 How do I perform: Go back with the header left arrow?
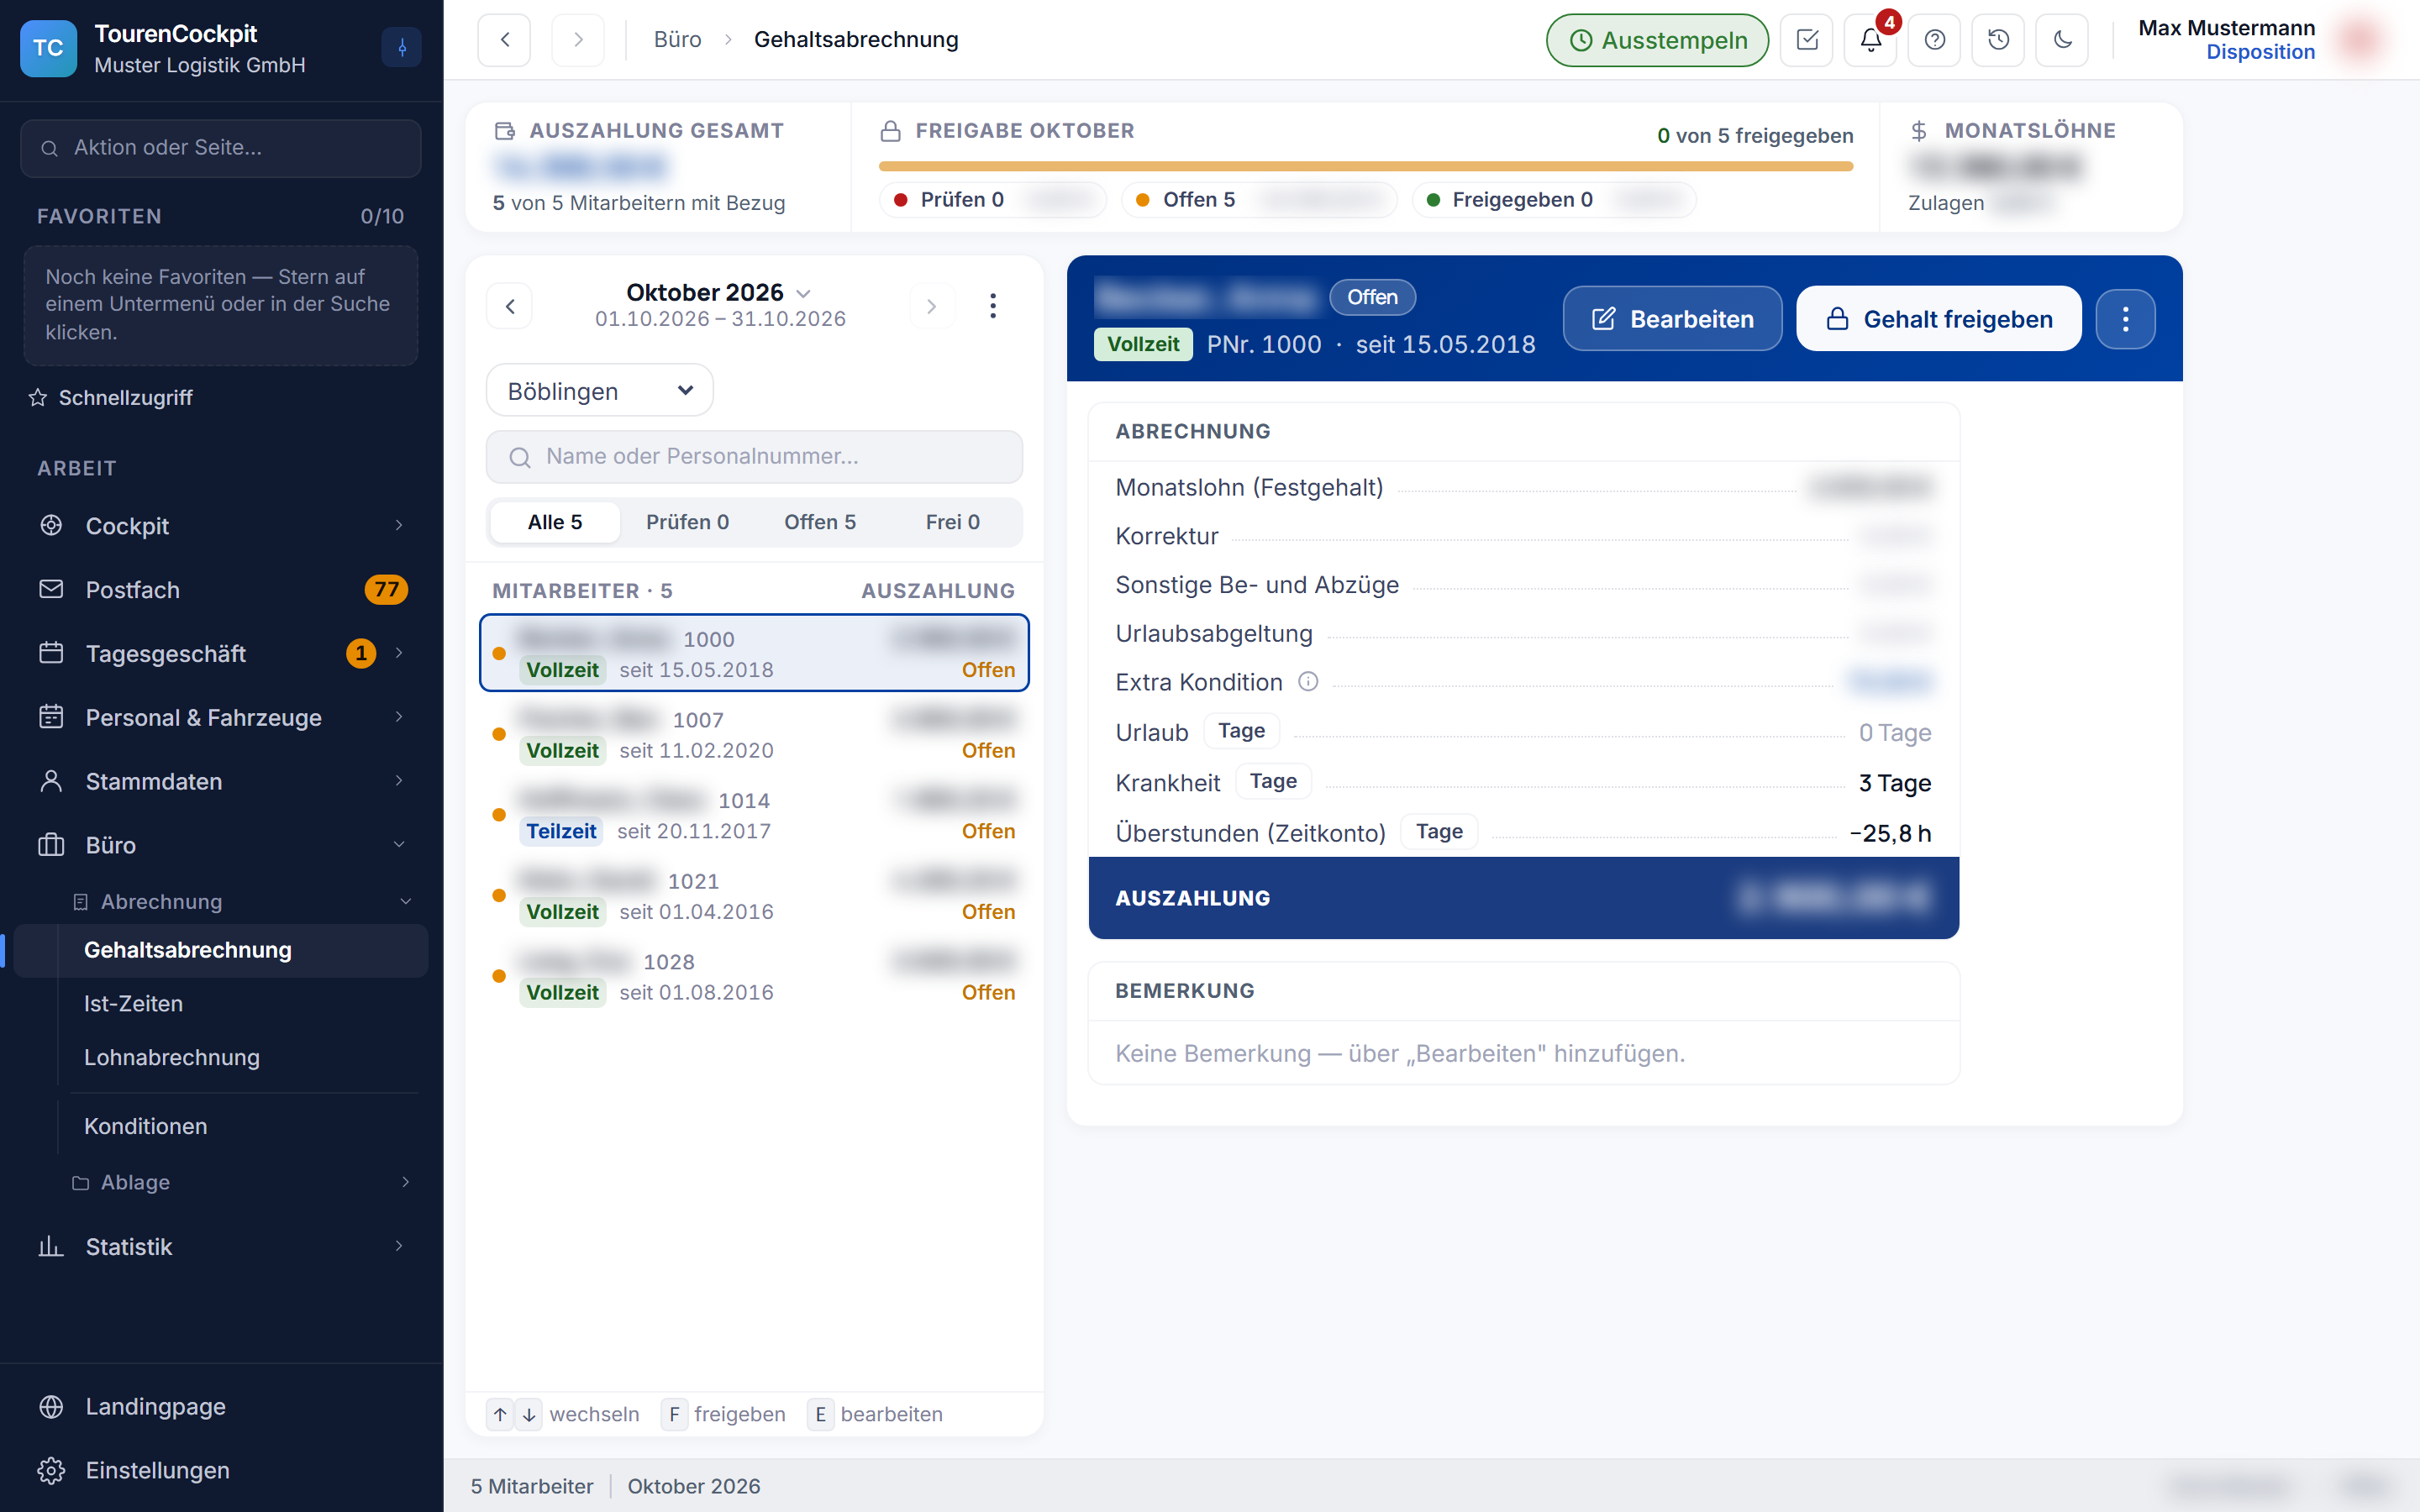(504, 40)
